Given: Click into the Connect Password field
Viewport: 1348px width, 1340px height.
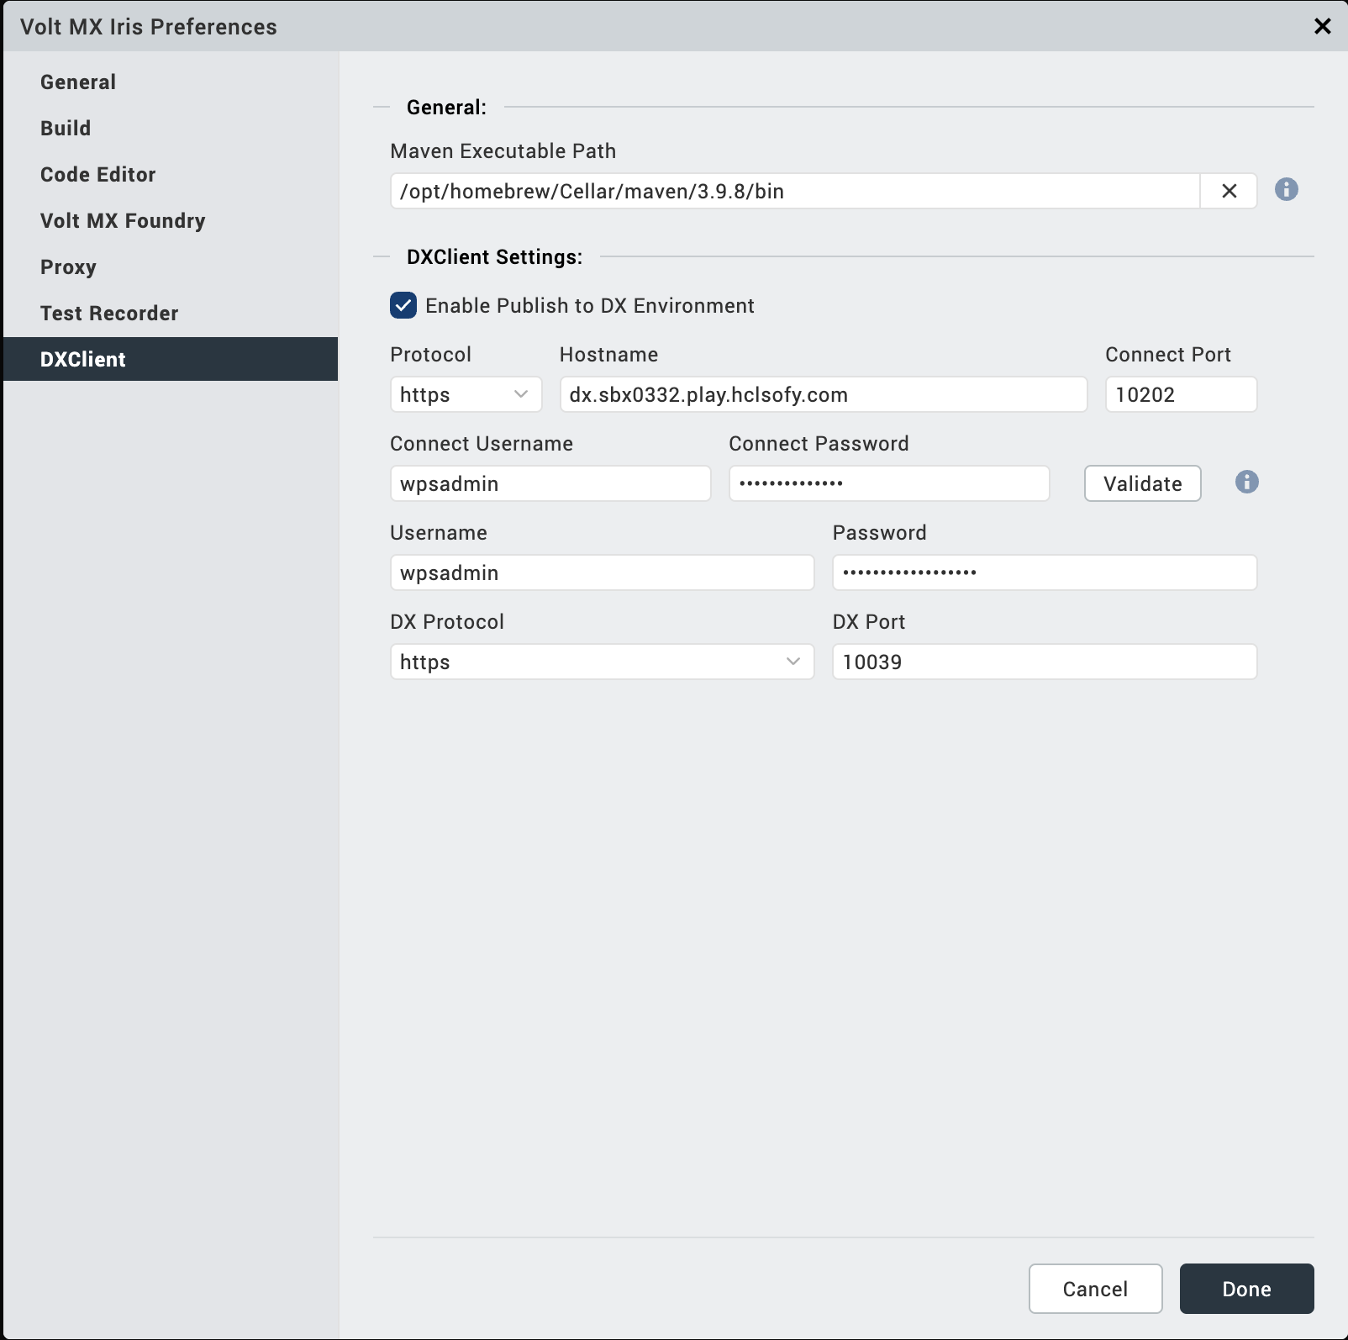Looking at the screenshot, I should (888, 484).
